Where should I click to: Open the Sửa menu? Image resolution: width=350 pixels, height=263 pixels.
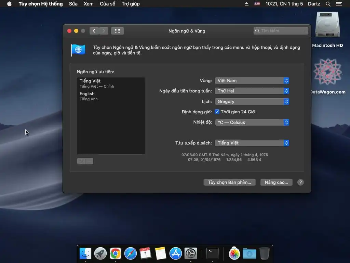point(73,4)
